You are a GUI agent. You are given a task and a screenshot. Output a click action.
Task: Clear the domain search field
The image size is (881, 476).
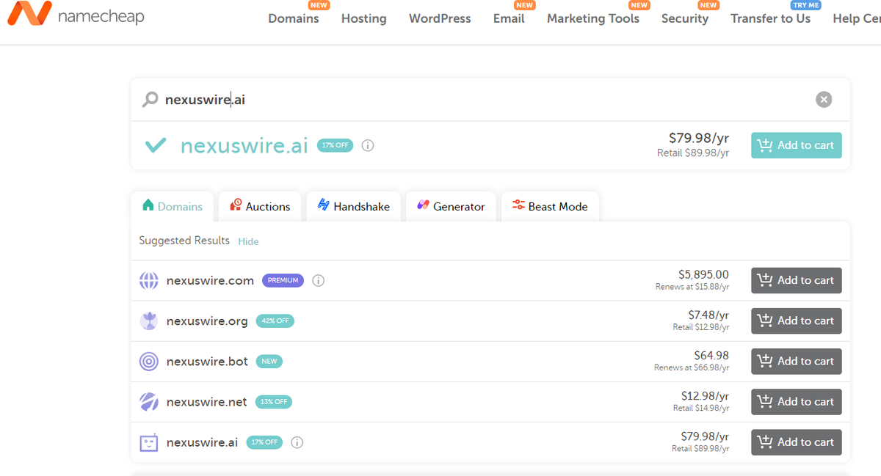(x=824, y=99)
